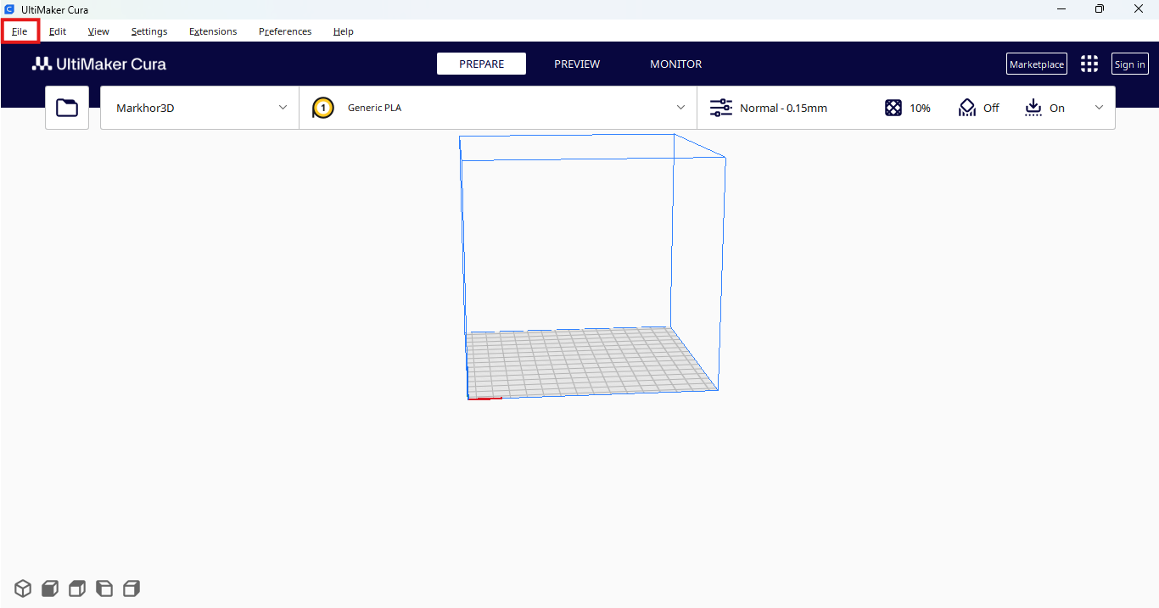Click the print settings sliders icon
Image resolution: width=1159 pixels, height=608 pixels.
pyautogui.click(x=721, y=108)
